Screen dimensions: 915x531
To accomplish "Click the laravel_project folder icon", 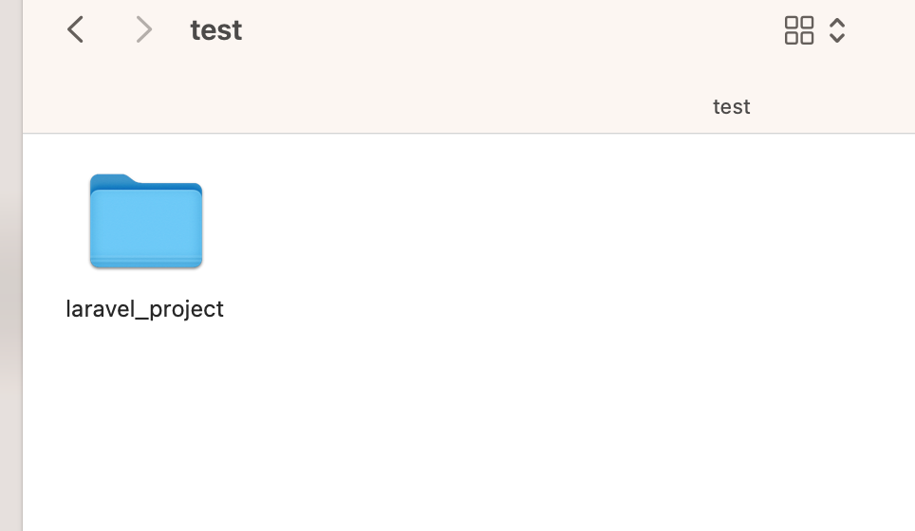I will (x=146, y=222).
